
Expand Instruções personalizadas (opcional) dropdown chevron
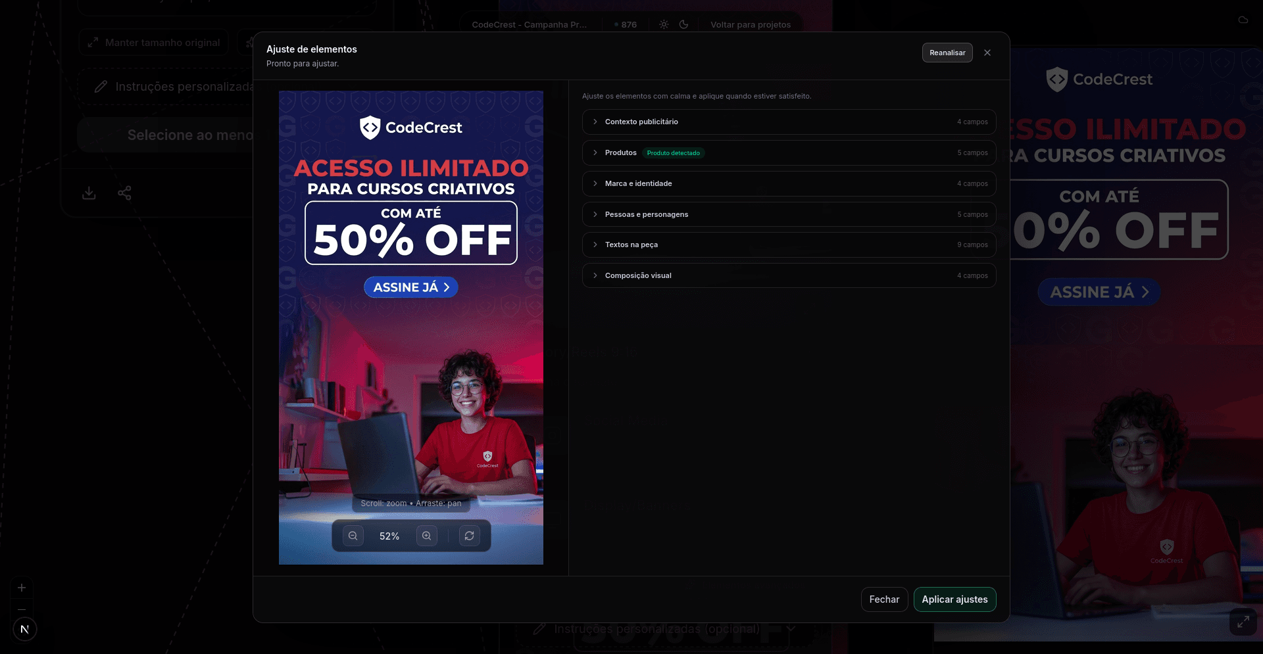pos(791,629)
